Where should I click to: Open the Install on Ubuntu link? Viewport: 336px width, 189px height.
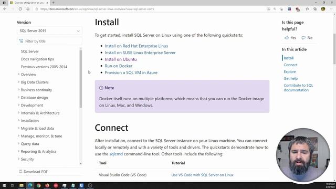click(121, 59)
